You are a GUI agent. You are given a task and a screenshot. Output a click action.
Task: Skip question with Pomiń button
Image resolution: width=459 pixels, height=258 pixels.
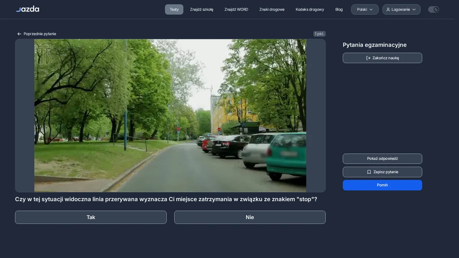pyautogui.click(x=382, y=185)
